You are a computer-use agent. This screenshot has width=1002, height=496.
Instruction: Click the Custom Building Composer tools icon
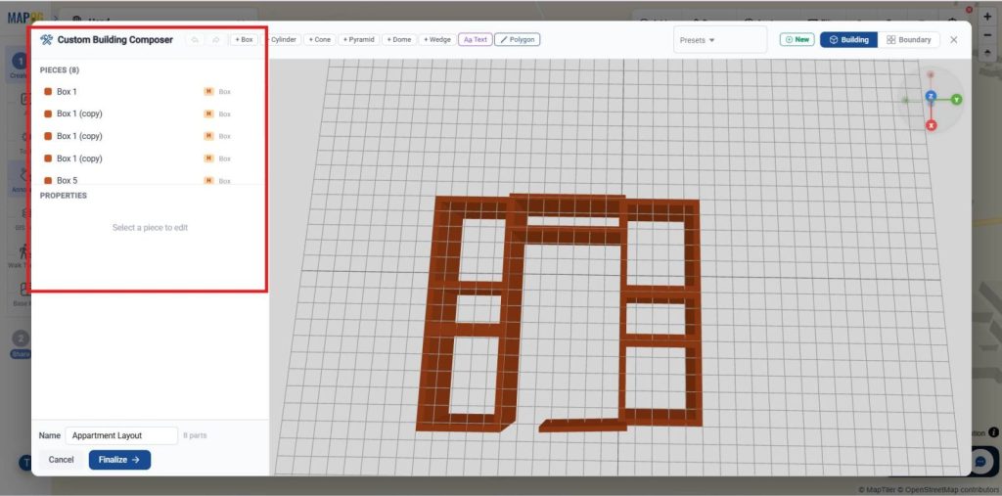(x=47, y=40)
